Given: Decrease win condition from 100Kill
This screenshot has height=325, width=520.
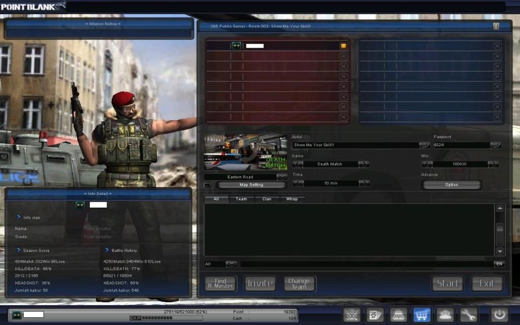Looking at the screenshot, I should click(427, 164).
